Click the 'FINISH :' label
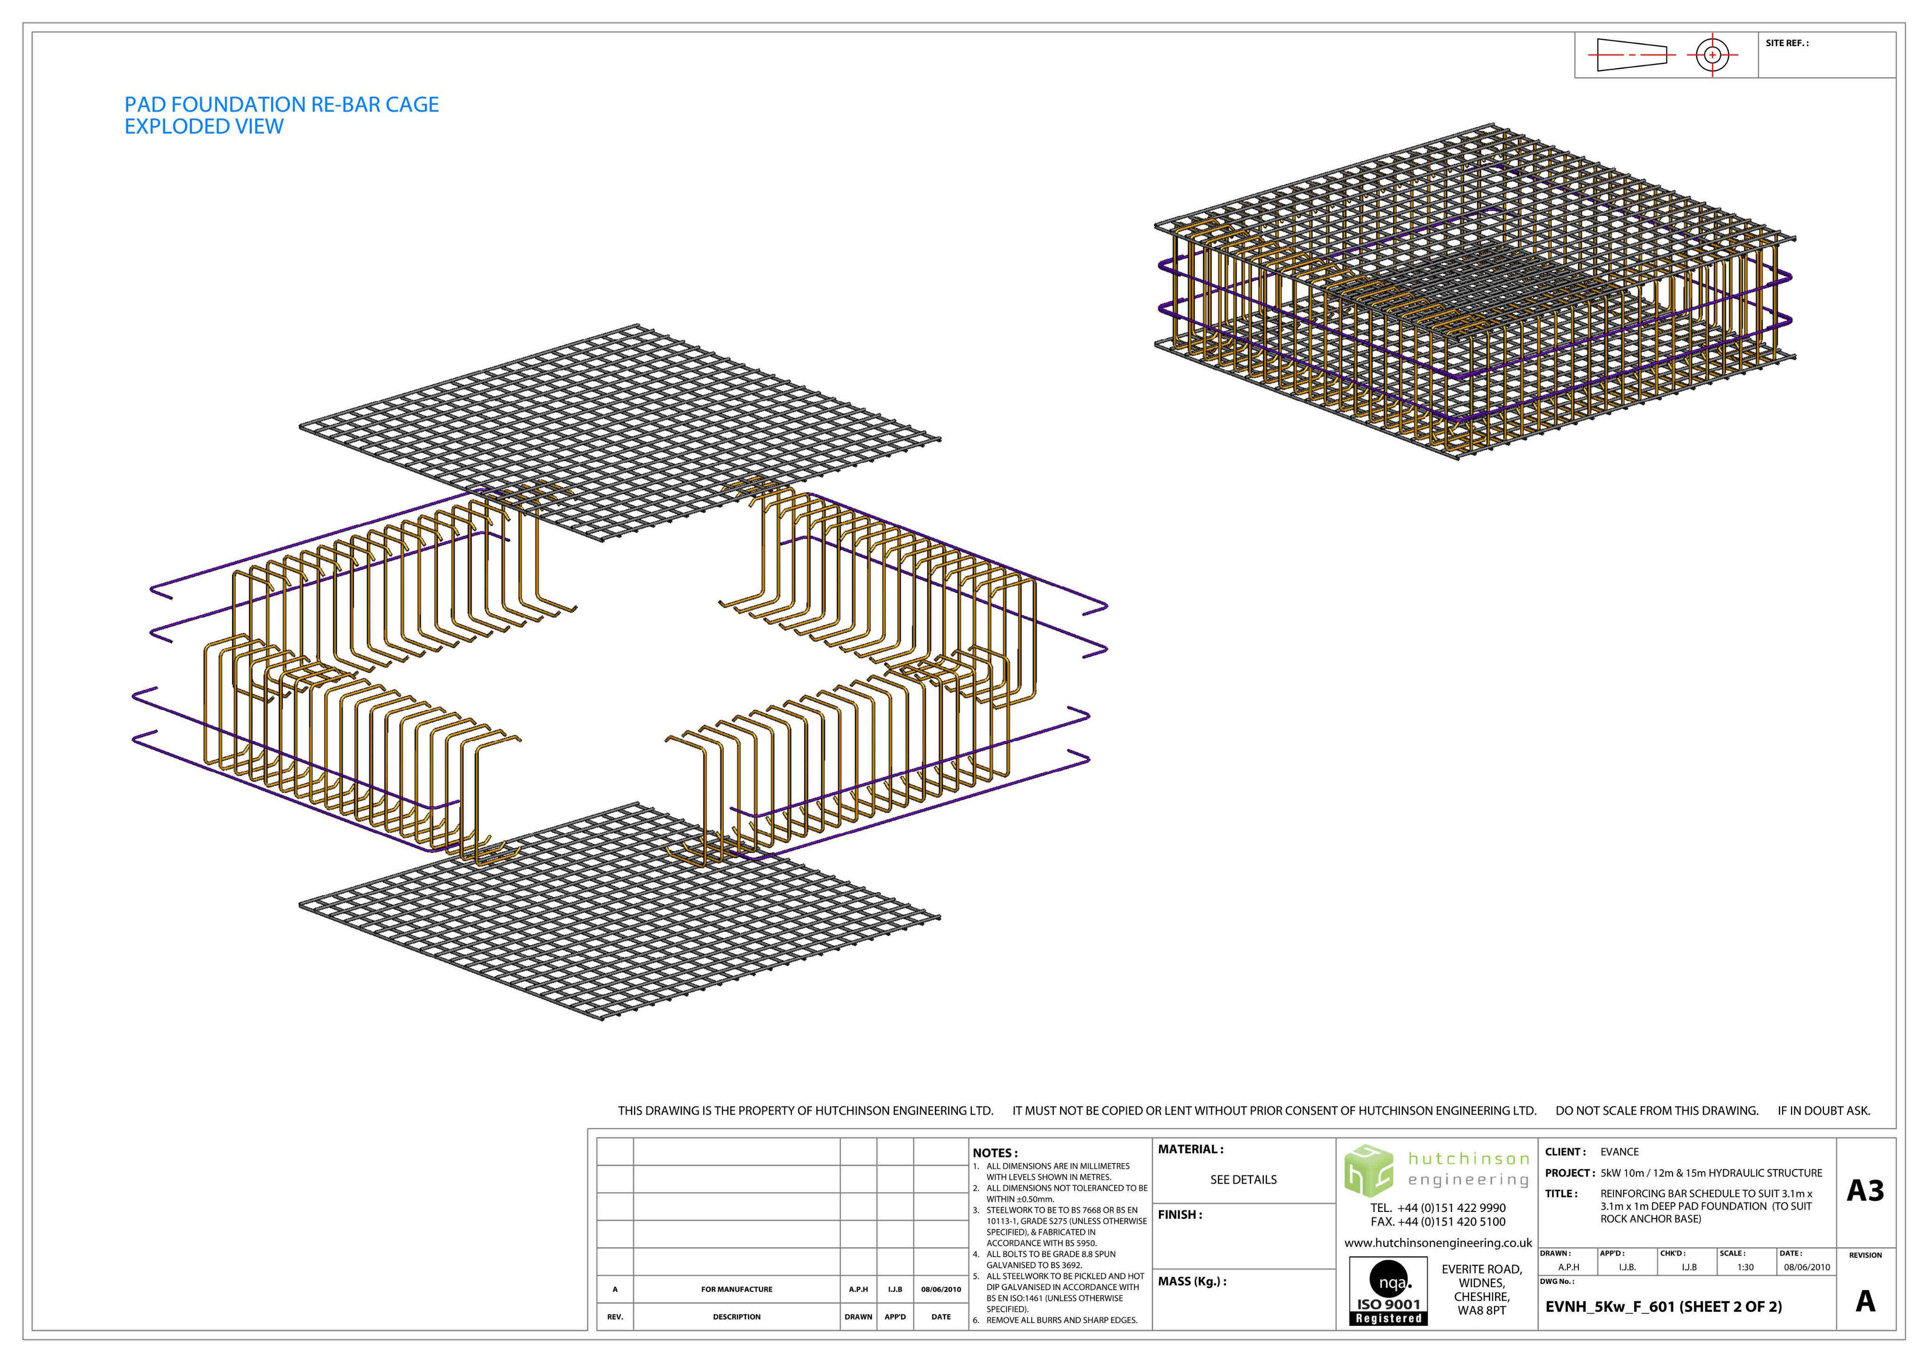1928x1363 pixels. 1180,1214
